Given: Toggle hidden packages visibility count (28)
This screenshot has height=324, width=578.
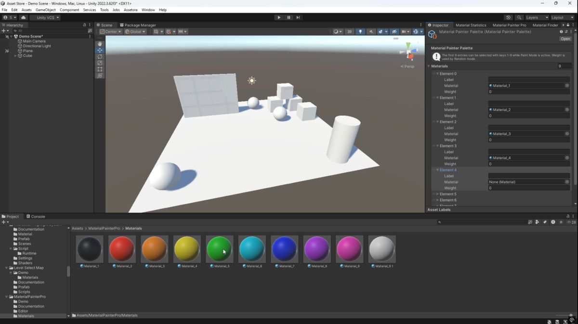Looking at the screenshot, I should point(571,222).
